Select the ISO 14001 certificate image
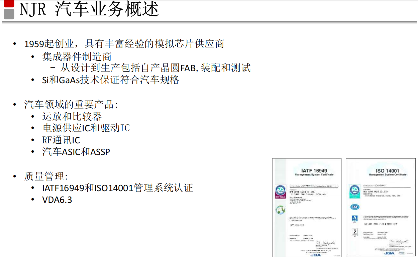Image resolution: width=418 pixels, height=259 pixels. [x=381, y=207]
